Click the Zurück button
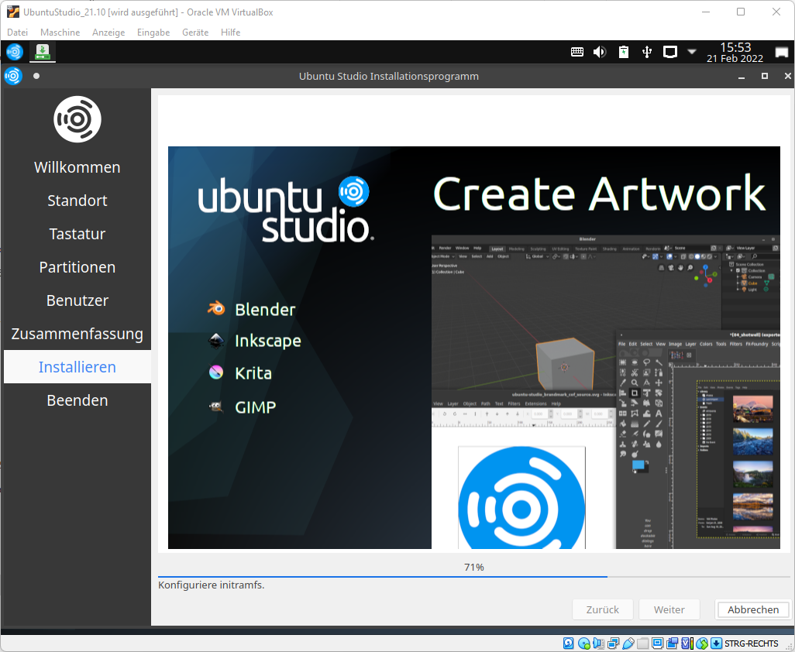Image resolution: width=795 pixels, height=652 pixels. point(602,609)
